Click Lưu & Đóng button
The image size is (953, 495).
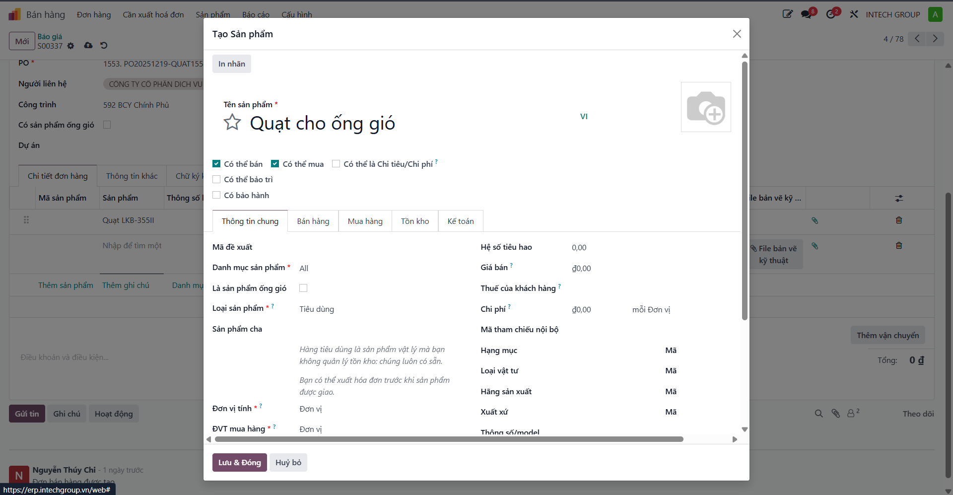[x=240, y=463]
